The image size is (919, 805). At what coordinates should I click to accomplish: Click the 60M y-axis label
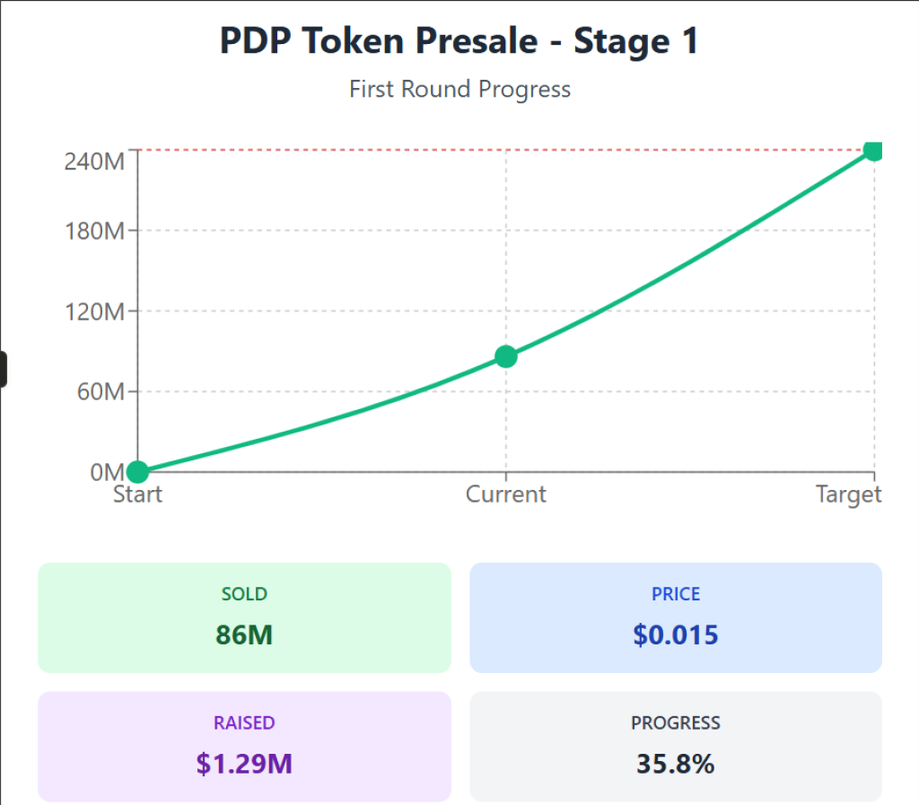point(99,392)
